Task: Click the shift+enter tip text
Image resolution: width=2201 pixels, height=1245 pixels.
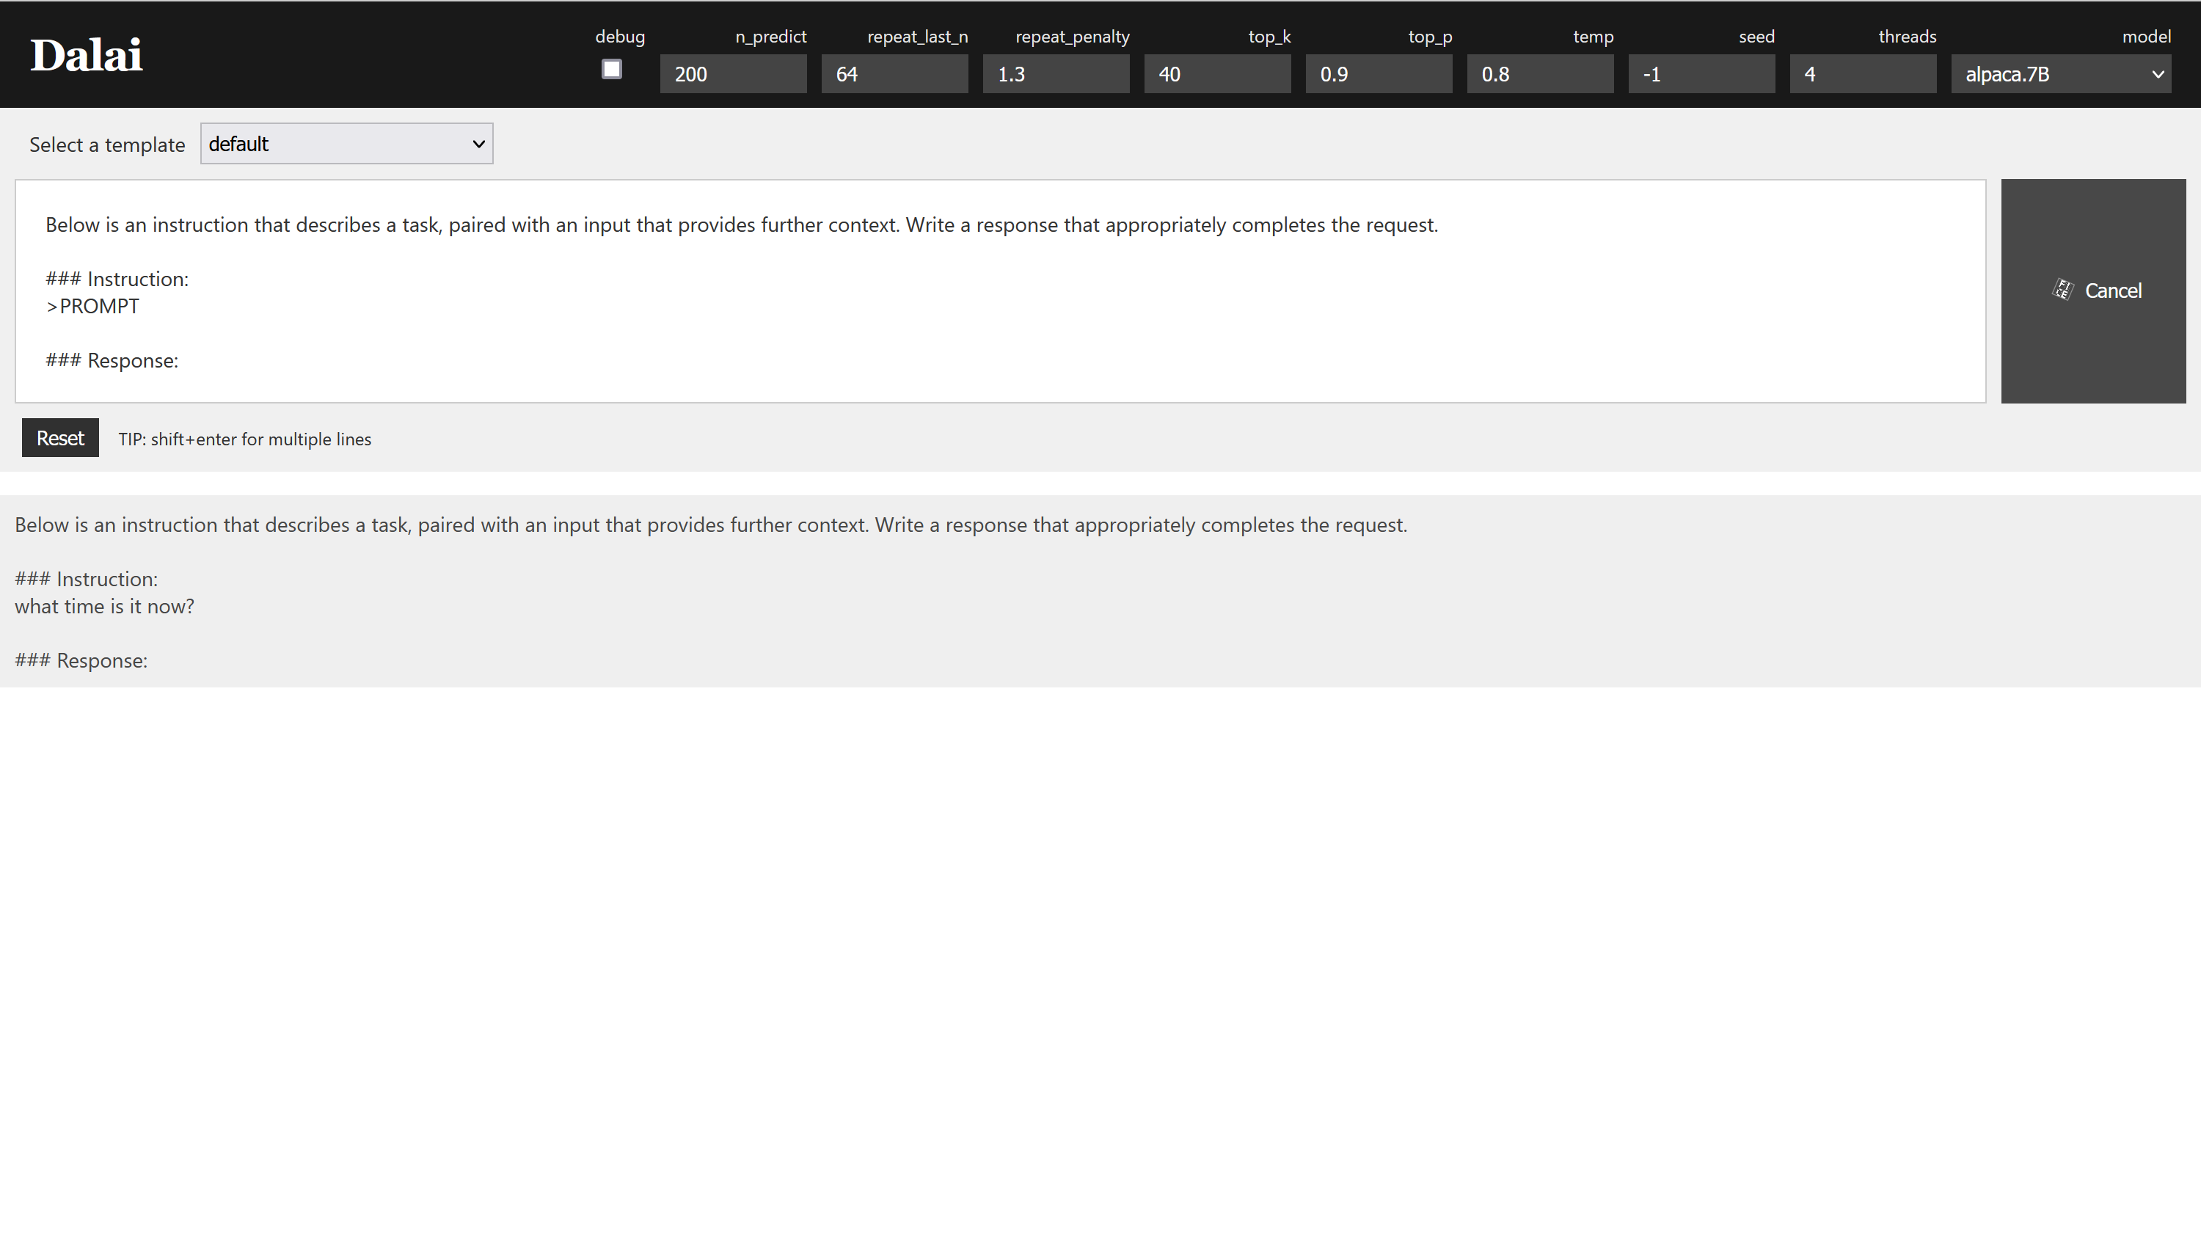Action: tap(244, 439)
